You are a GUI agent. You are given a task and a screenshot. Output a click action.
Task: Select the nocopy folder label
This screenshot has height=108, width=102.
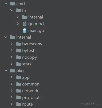point(29,57)
